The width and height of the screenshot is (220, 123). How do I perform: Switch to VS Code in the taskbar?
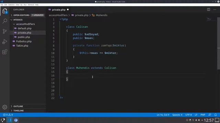pos(9,120)
